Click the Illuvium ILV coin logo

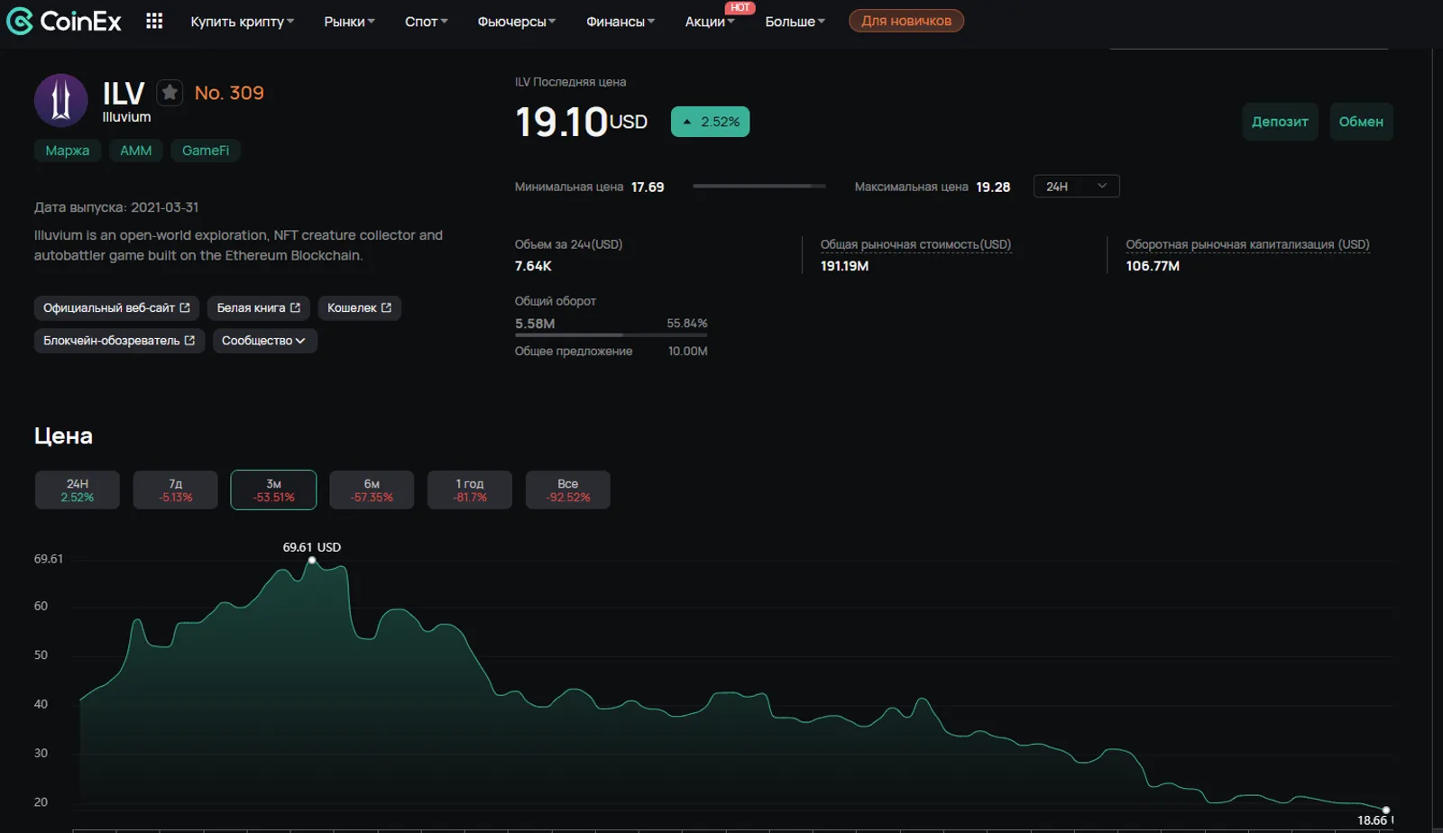(60, 100)
